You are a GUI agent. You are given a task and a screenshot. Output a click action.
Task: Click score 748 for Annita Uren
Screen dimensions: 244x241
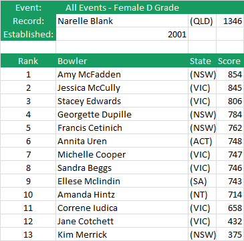coord(230,141)
